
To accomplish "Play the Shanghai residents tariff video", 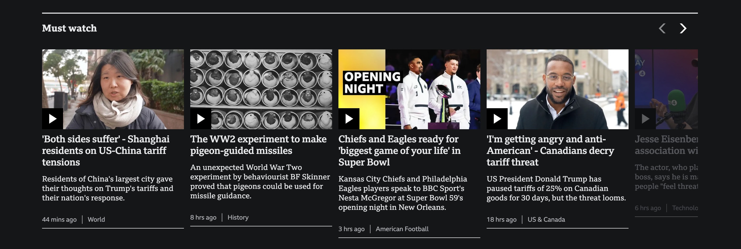I will click(52, 118).
